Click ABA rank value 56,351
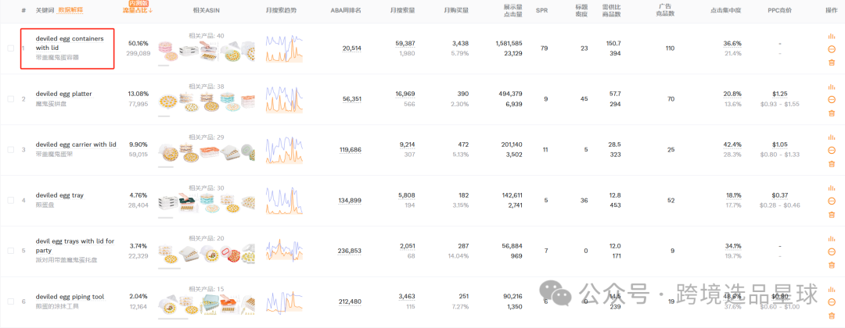Image resolution: width=845 pixels, height=328 pixels. [x=351, y=99]
